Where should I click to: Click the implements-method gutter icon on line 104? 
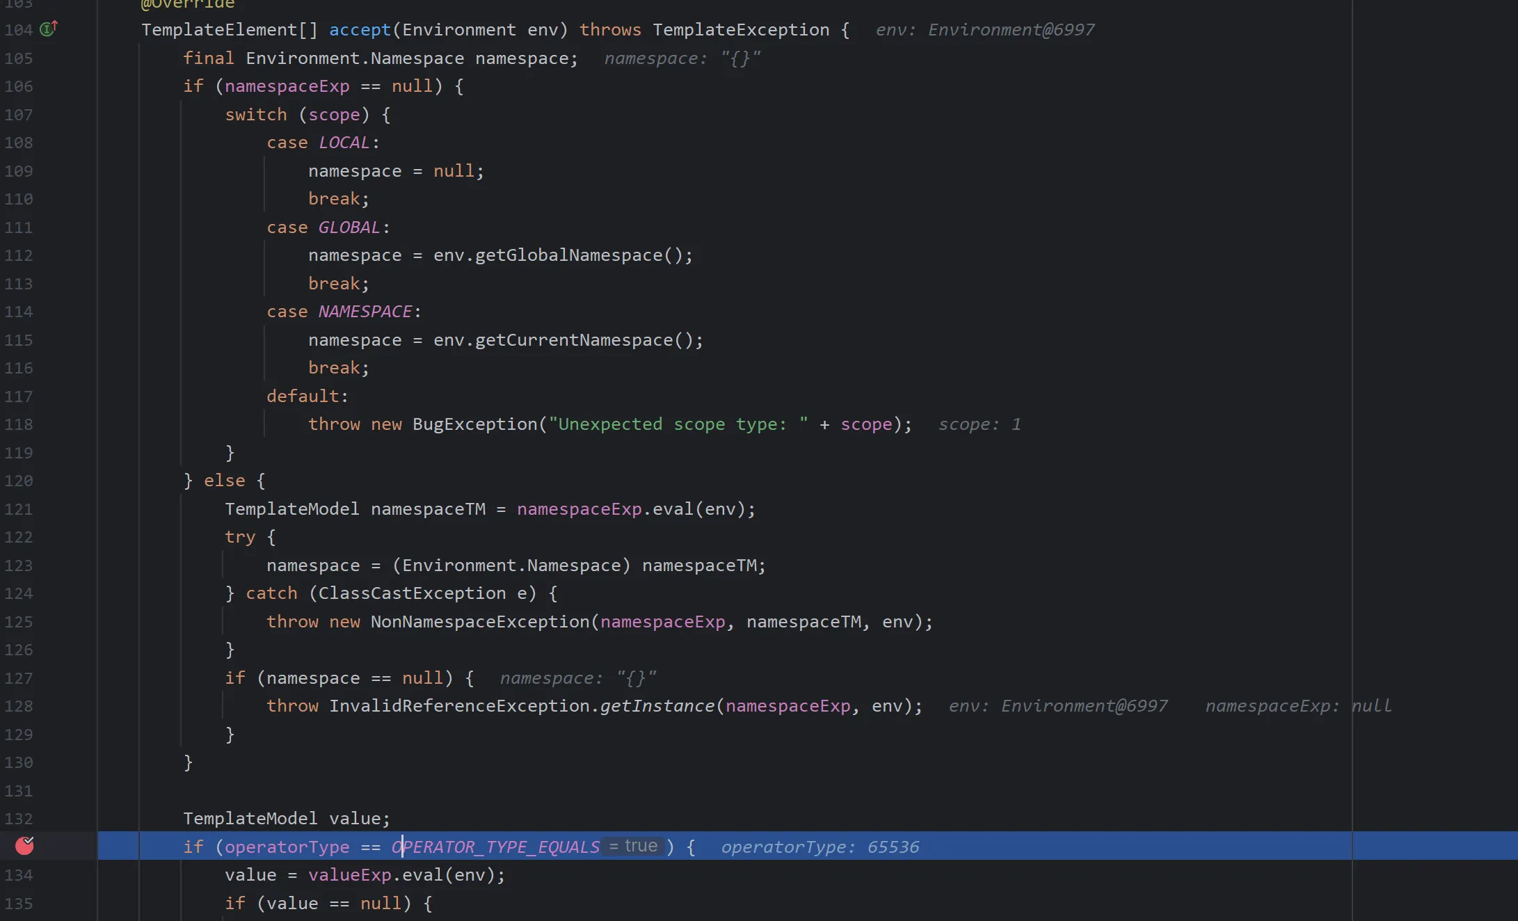(x=48, y=29)
